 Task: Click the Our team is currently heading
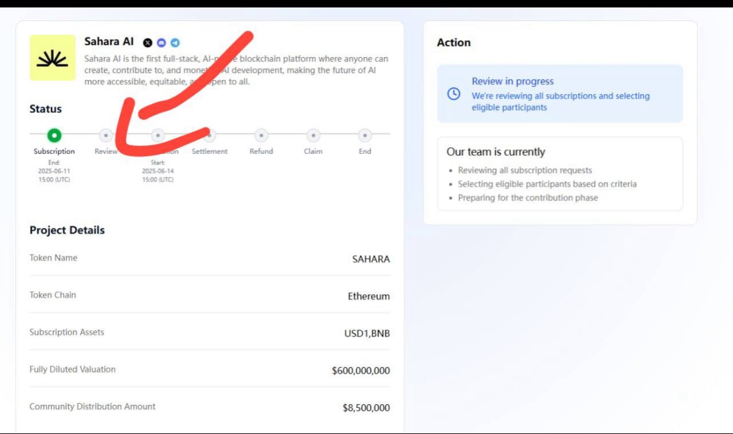point(496,151)
